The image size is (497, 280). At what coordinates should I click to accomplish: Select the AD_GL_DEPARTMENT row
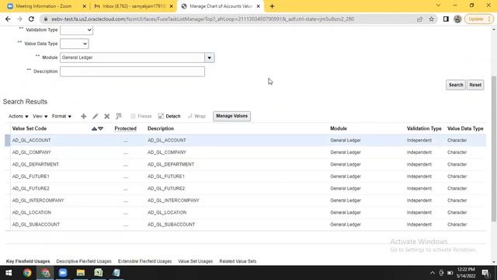point(245,164)
